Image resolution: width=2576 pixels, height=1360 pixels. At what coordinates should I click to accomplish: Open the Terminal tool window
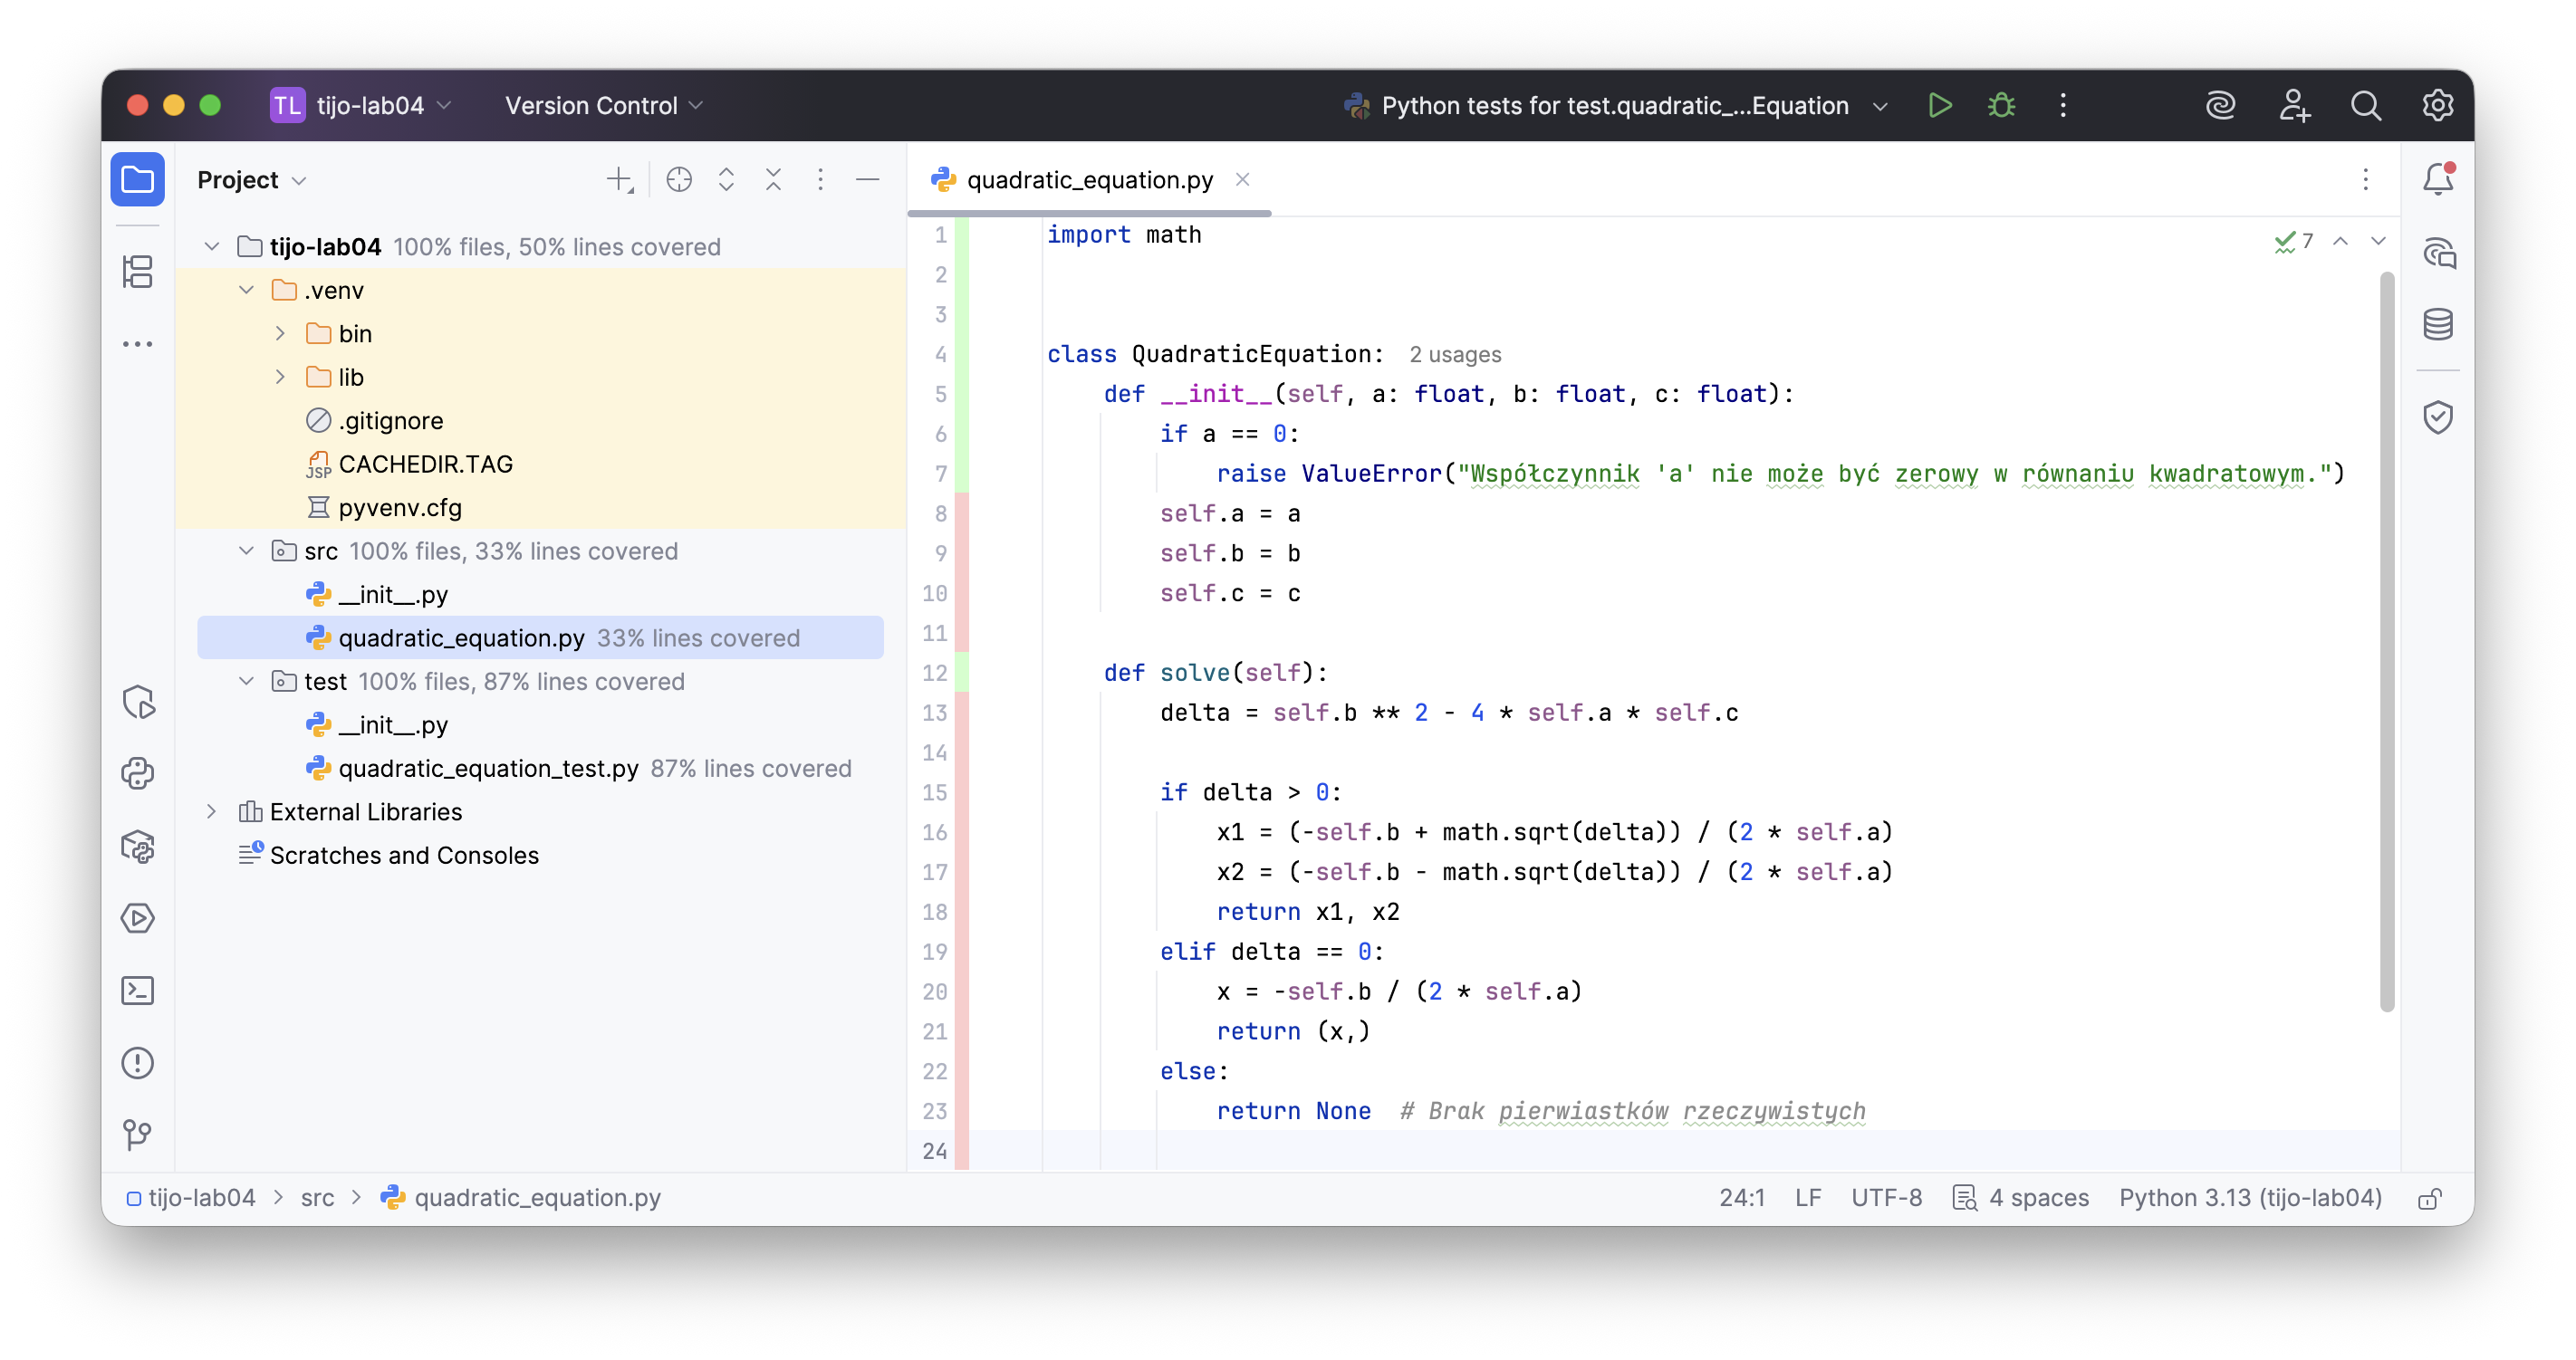click(x=137, y=990)
